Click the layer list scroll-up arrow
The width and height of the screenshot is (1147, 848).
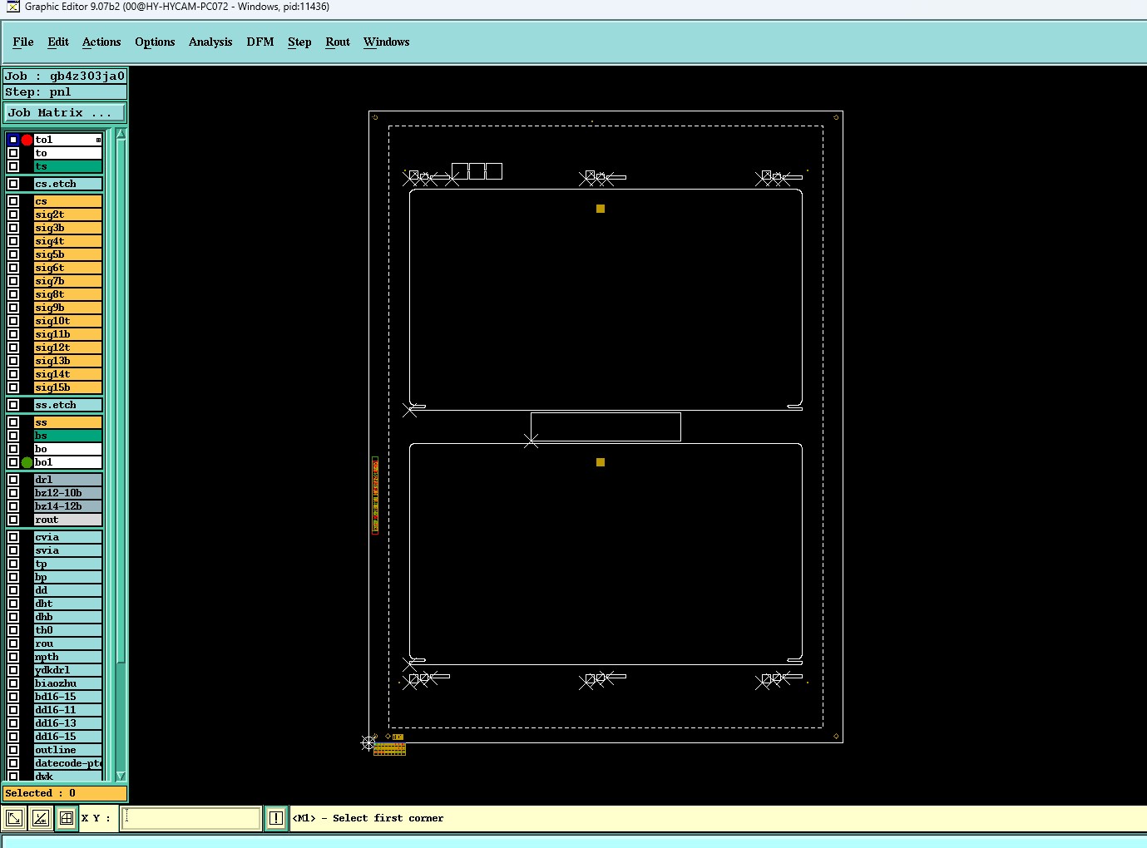tap(121, 134)
